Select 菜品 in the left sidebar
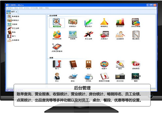The width and height of the screenshot is (162, 114). (11, 32)
